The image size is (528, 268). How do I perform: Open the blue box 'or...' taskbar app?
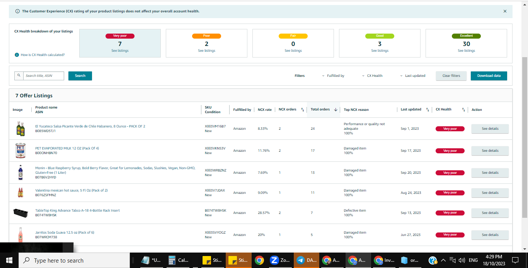[410, 260]
